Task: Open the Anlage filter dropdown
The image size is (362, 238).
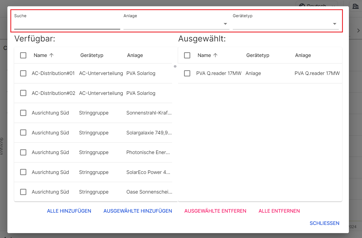Action: coord(176,24)
